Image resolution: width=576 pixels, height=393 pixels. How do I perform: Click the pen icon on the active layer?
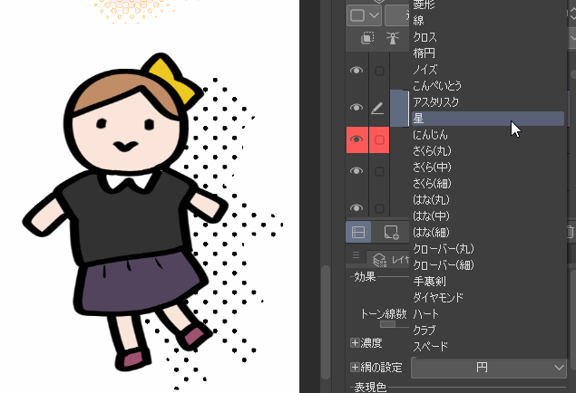(x=378, y=108)
